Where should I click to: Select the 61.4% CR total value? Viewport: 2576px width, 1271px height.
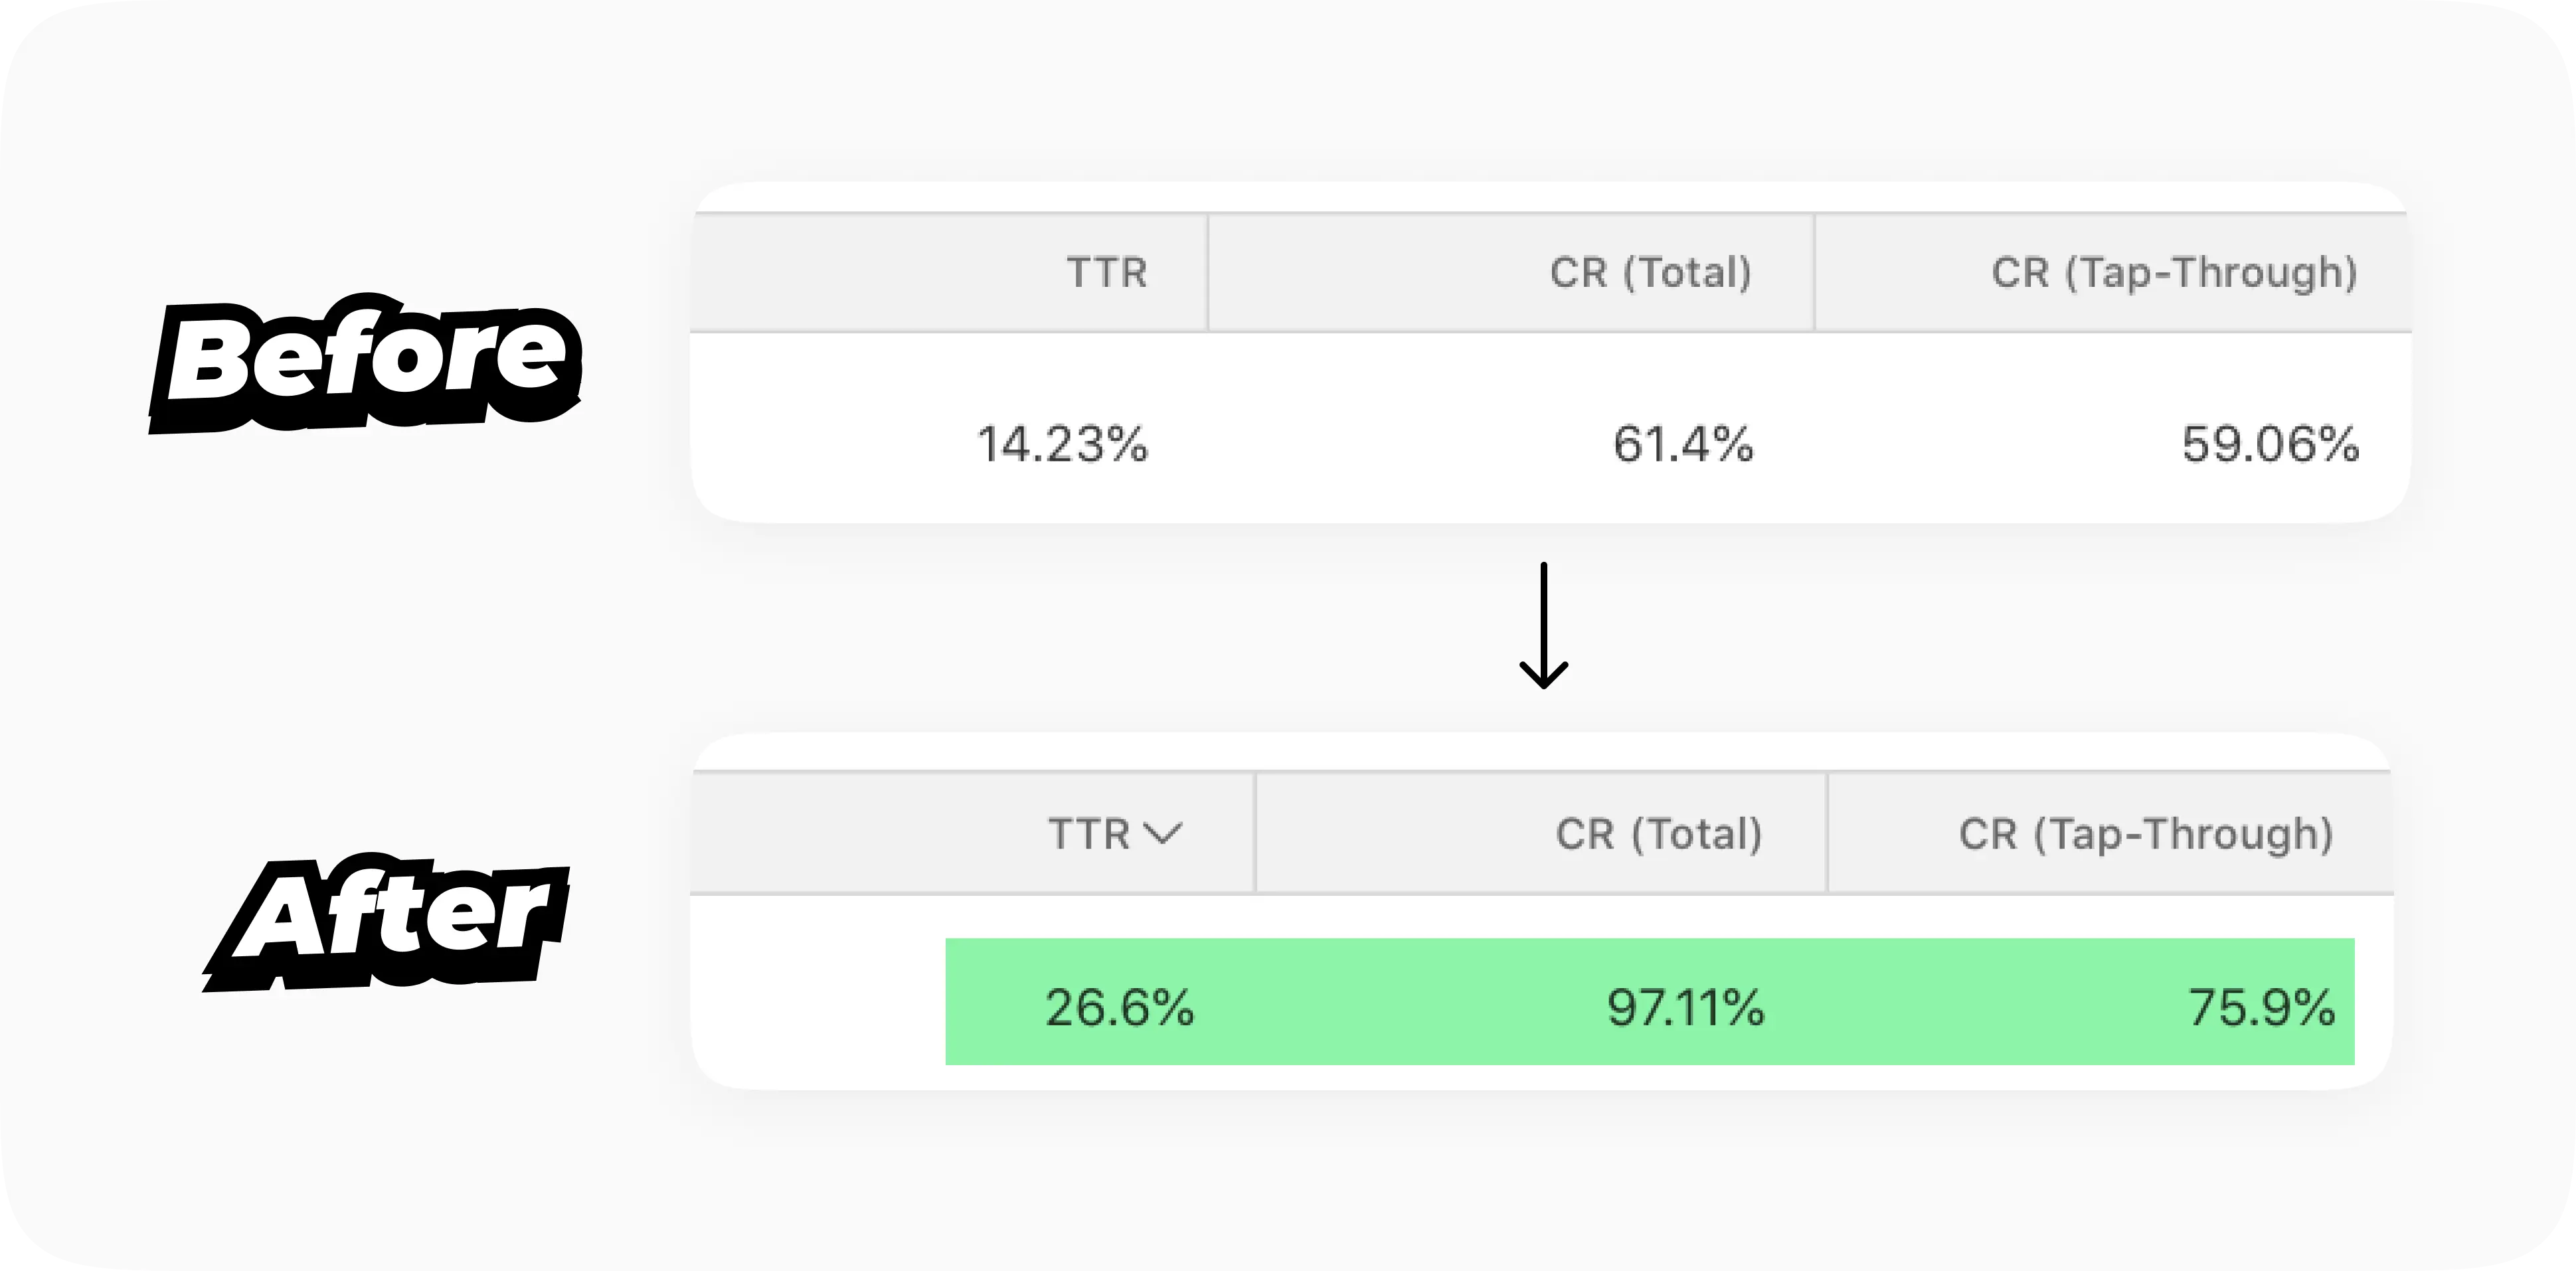(x=1683, y=444)
